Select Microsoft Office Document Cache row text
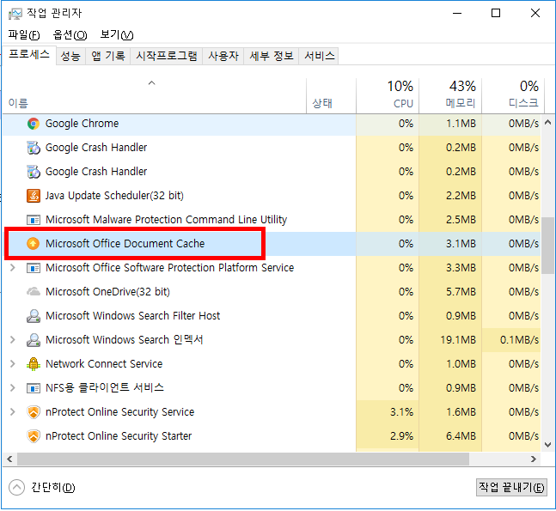Viewport: 556px width, 511px height. point(125,244)
